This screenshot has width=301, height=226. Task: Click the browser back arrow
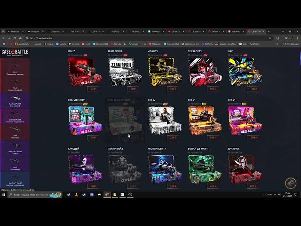click(x=3, y=38)
